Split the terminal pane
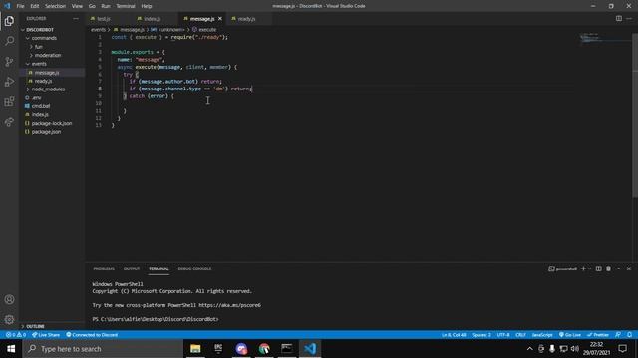This screenshot has height=358, width=638. click(598, 268)
